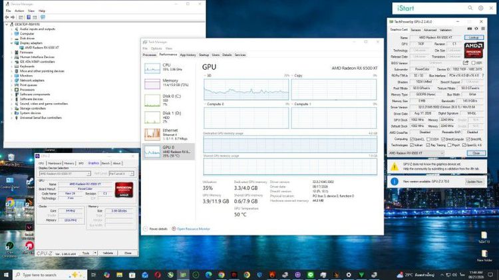Open Resource Monitor link in Task Manager
This screenshot has width=499, height=280.
click(193, 229)
